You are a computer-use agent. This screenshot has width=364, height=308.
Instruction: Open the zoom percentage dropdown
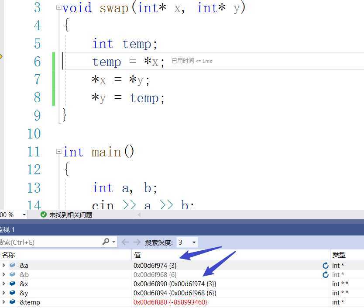pyautogui.click(x=24, y=215)
